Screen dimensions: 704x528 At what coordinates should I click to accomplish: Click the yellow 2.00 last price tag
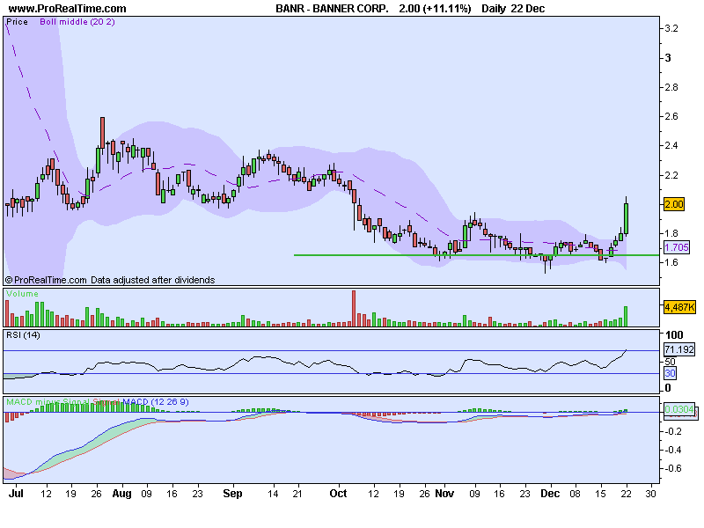(674, 204)
